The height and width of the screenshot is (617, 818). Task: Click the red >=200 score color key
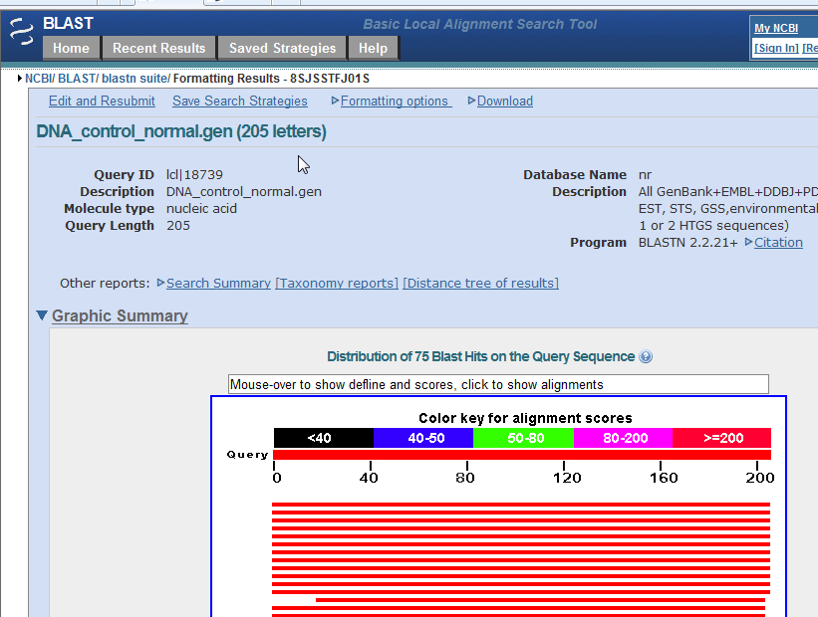(x=722, y=438)
